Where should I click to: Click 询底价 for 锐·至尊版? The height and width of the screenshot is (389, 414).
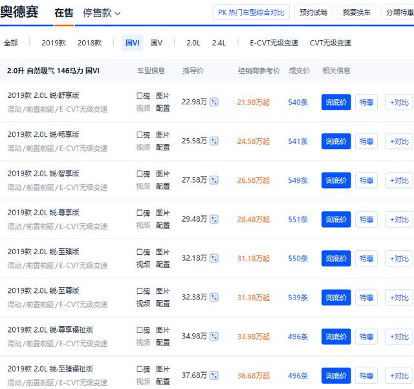[336, 298]
